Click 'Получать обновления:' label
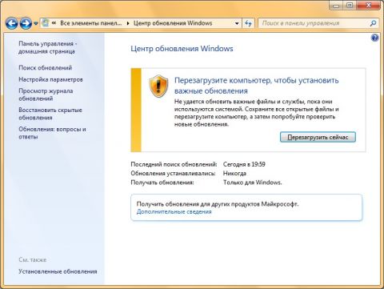Image resolution: width=384 pixels, height=289 pixels. pos(162,183)
